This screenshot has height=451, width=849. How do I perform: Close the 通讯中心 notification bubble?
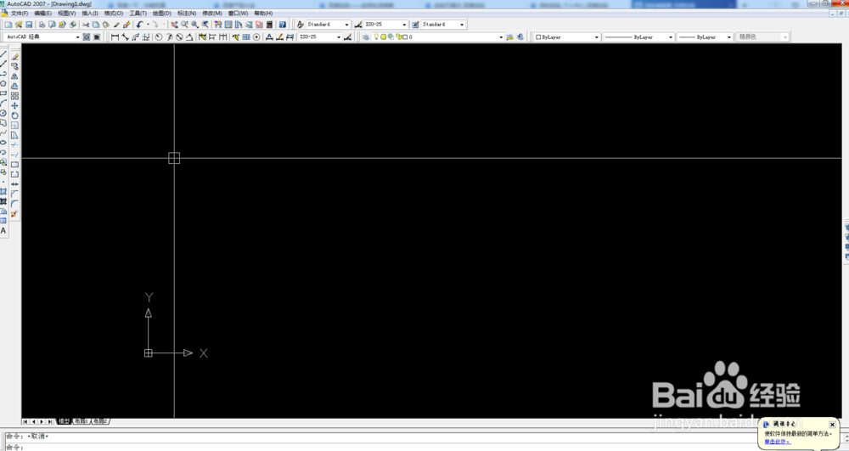(832, 425)
